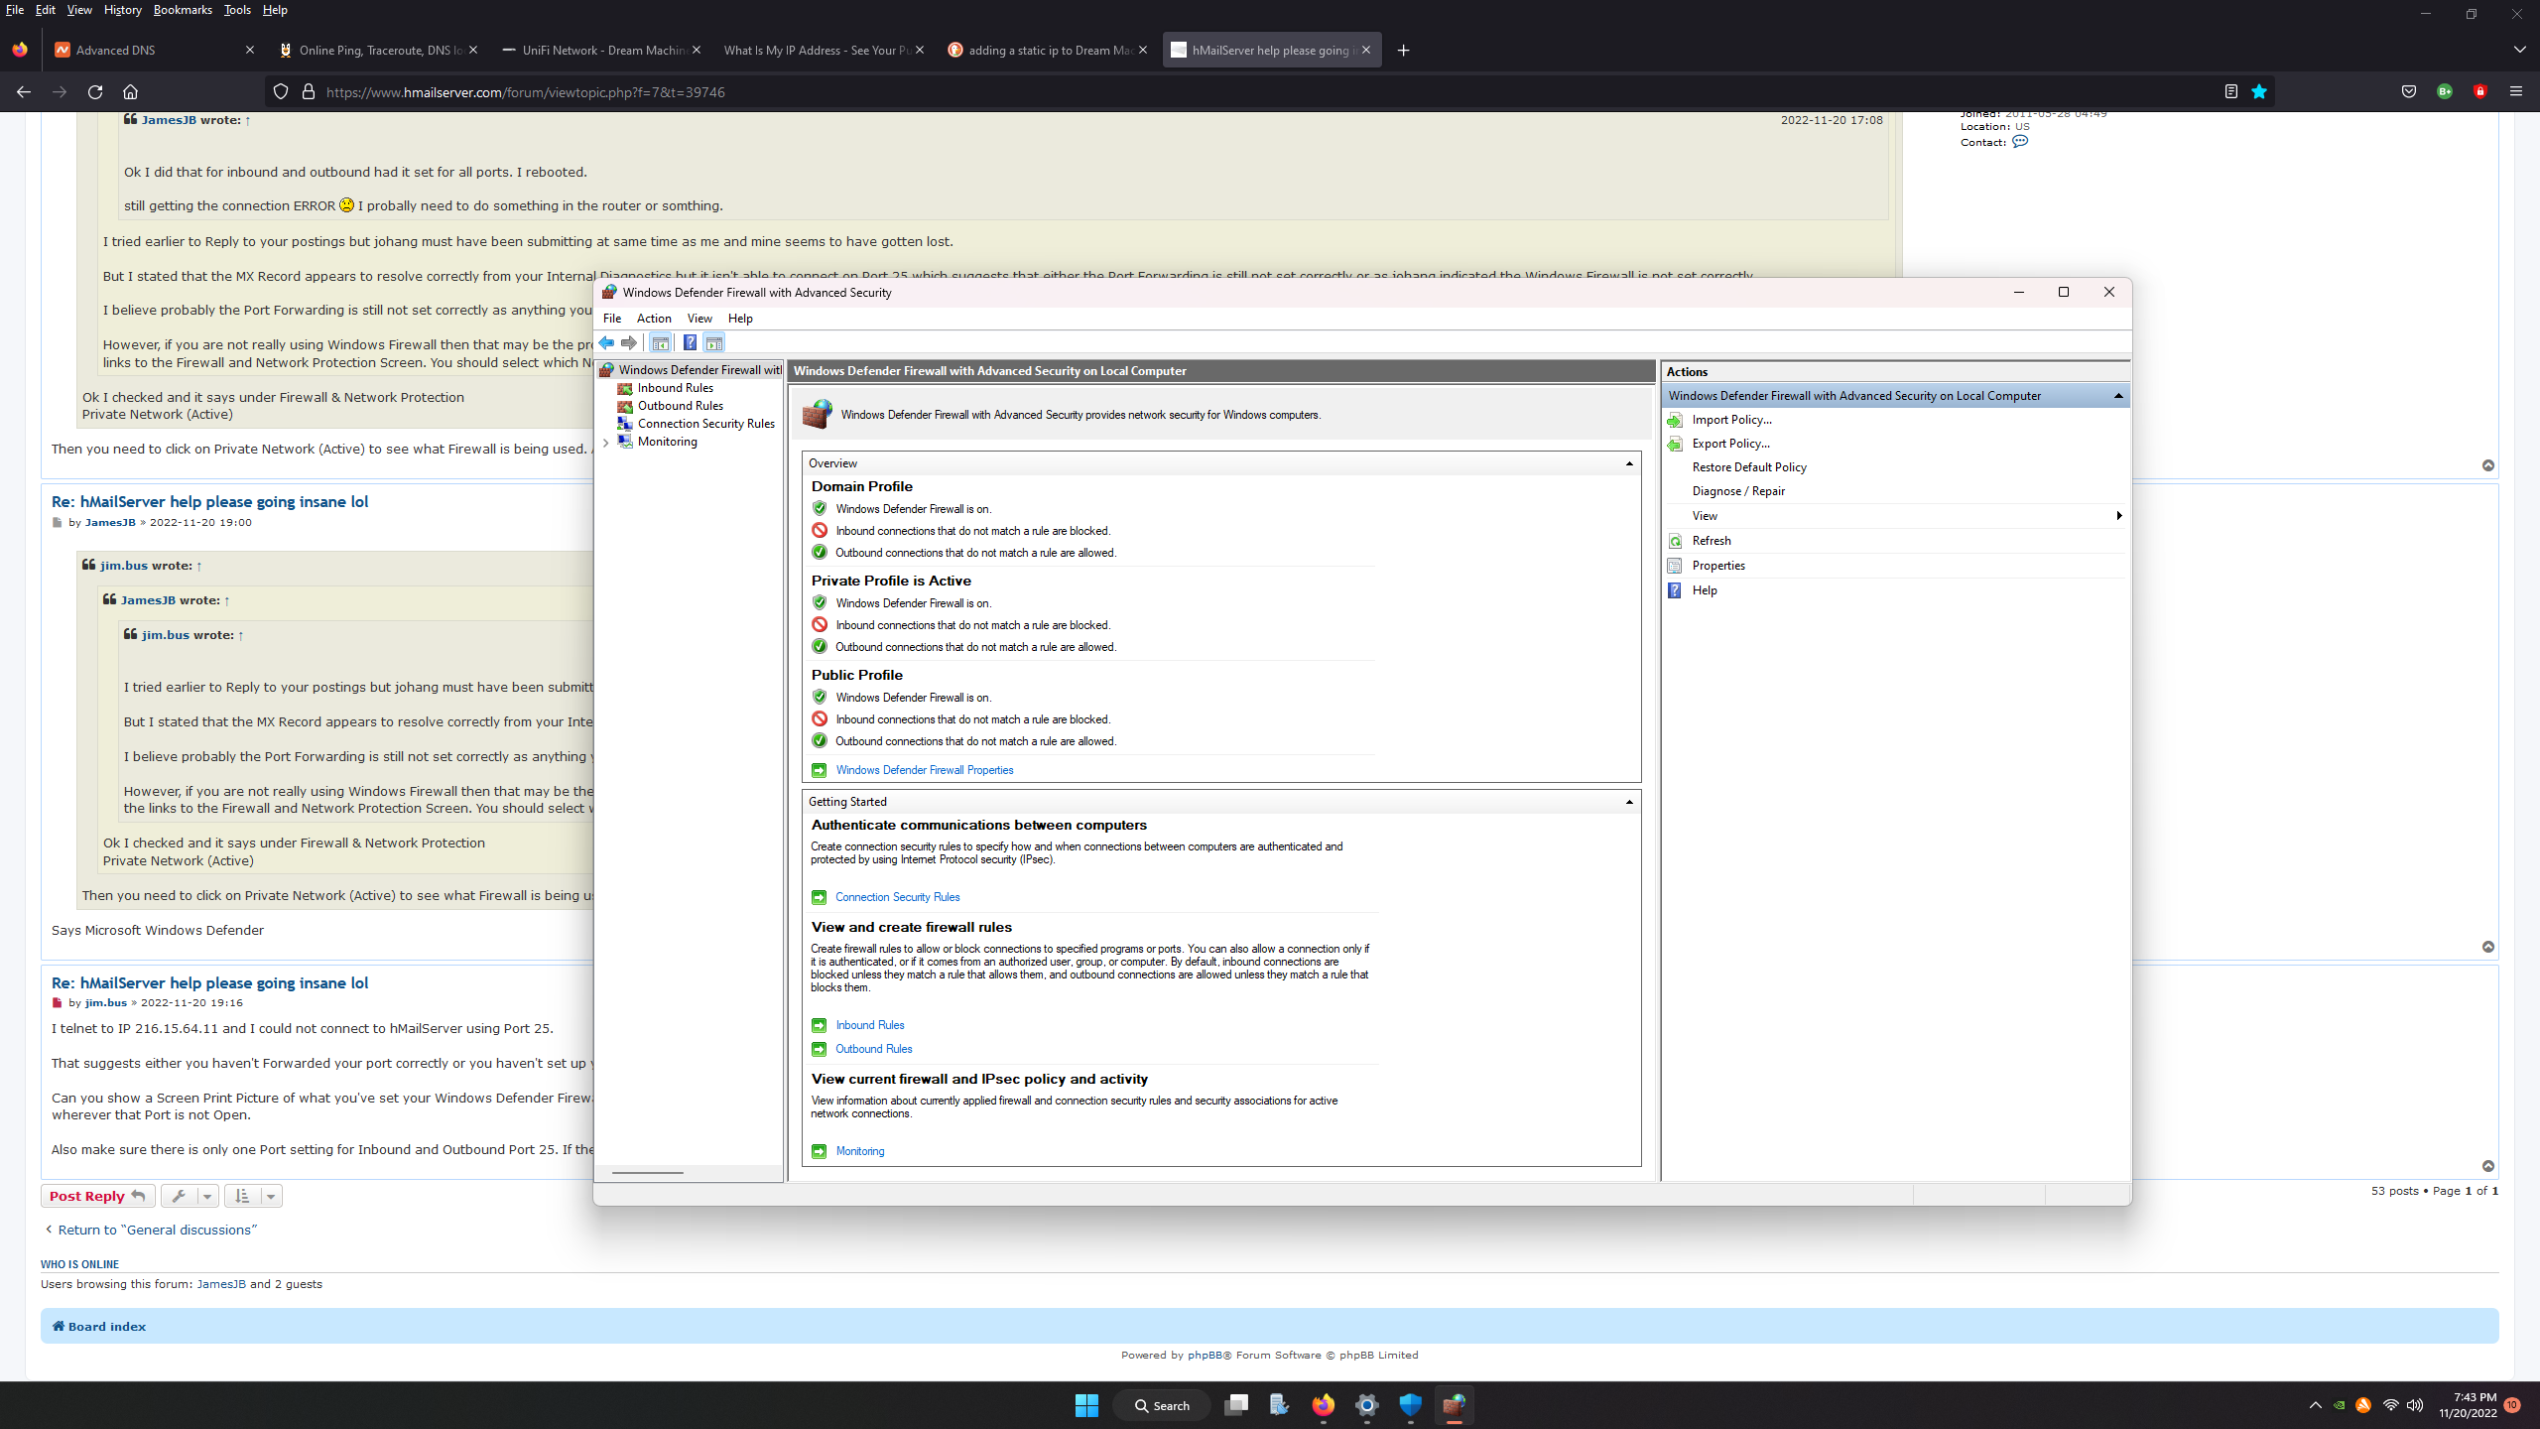Click the green extension icon in the Firefox toolbar
The width and height of the screenshot is (2540, 1429).
pos(2445,92)
